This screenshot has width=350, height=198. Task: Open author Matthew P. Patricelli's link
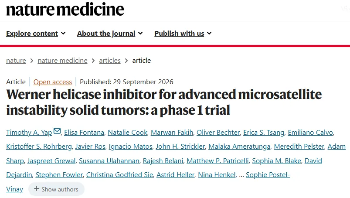tap(217, 161)
